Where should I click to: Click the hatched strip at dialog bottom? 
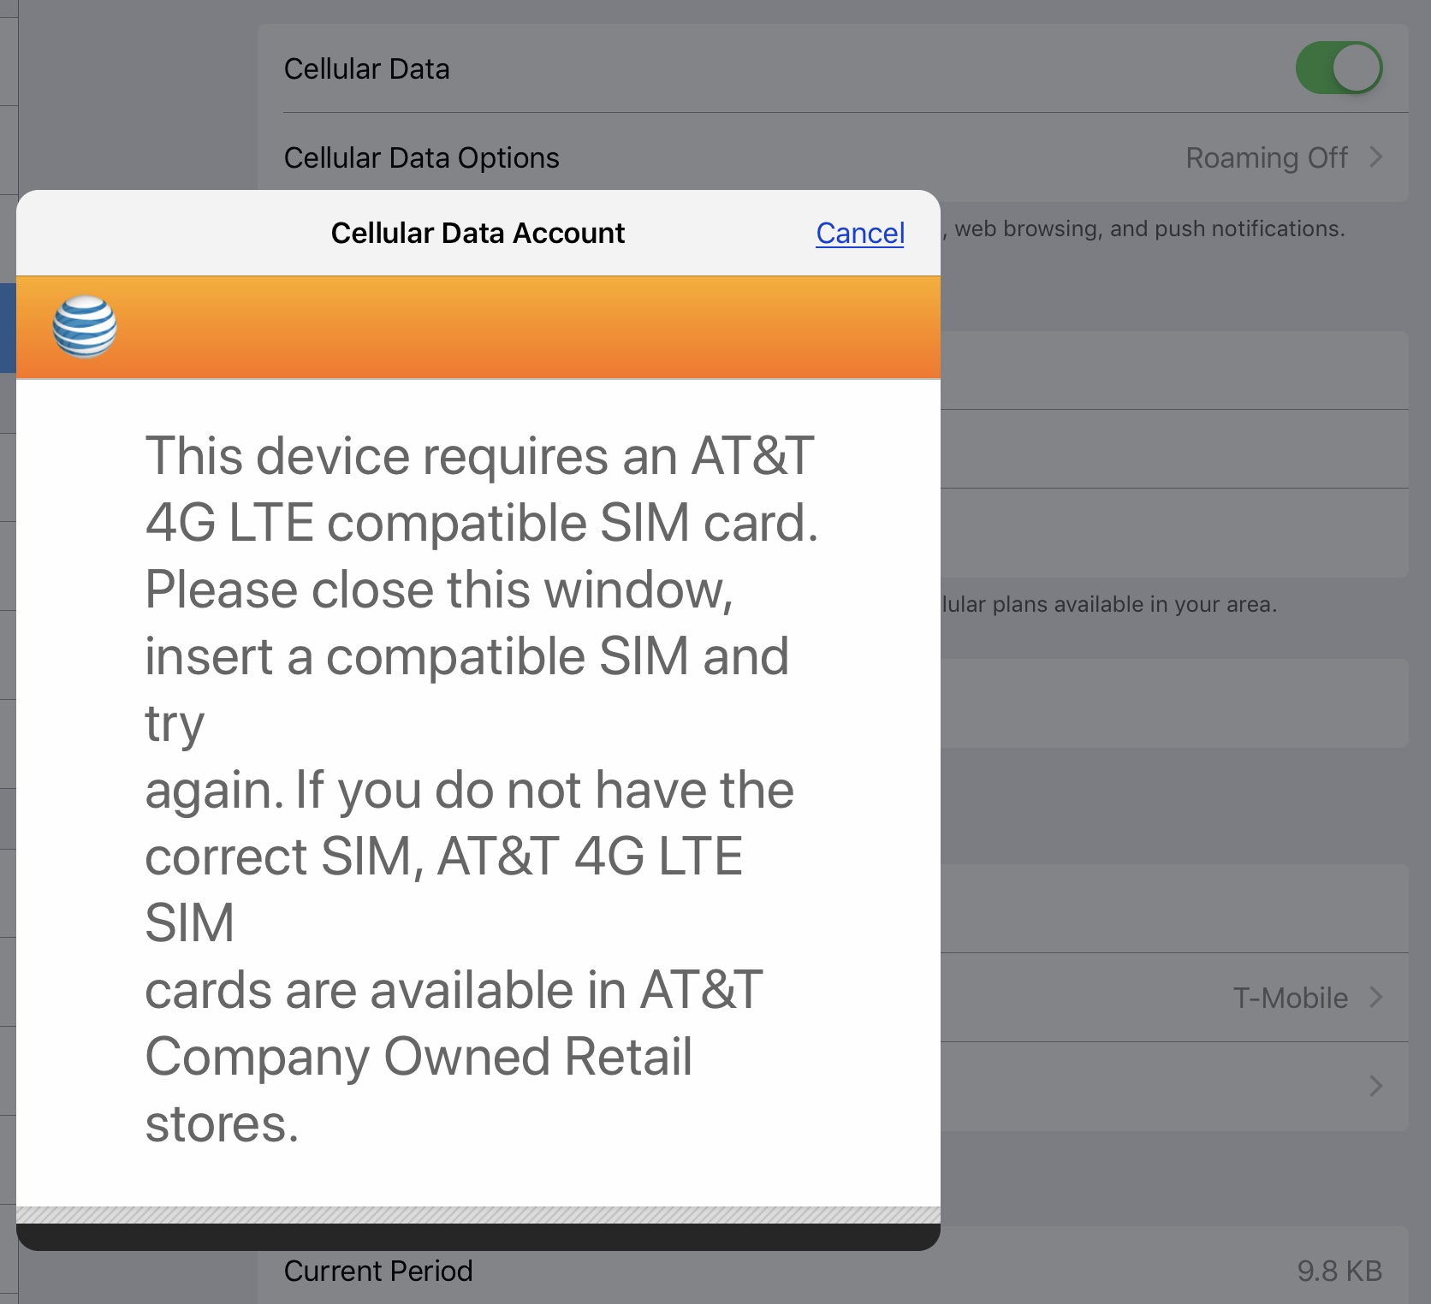point(478,1215)
